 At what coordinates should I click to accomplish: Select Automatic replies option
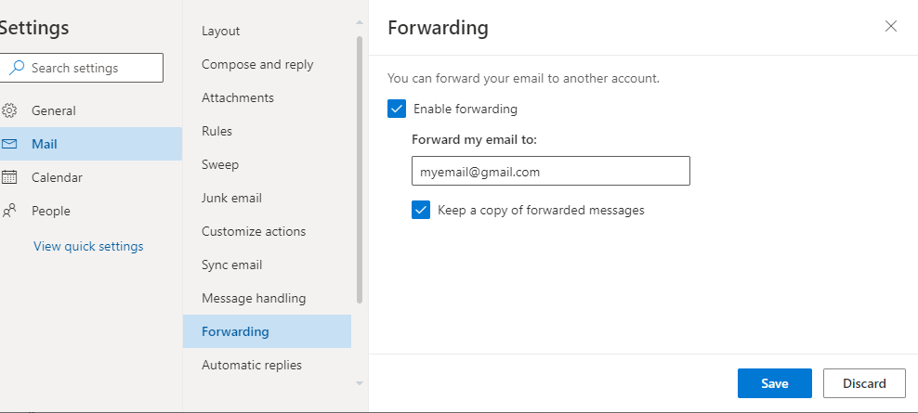coord(252,365)
